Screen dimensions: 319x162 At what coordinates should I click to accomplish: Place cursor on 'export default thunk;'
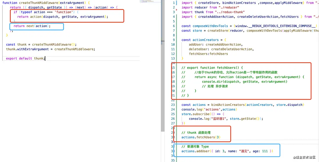[26, 58]
